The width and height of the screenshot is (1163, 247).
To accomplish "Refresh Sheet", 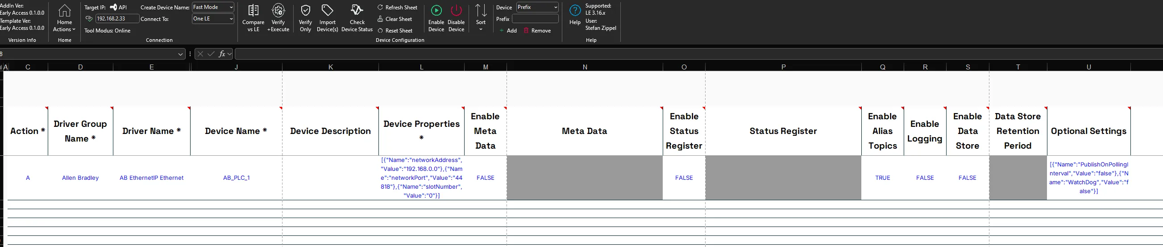I will pos(398,7).
